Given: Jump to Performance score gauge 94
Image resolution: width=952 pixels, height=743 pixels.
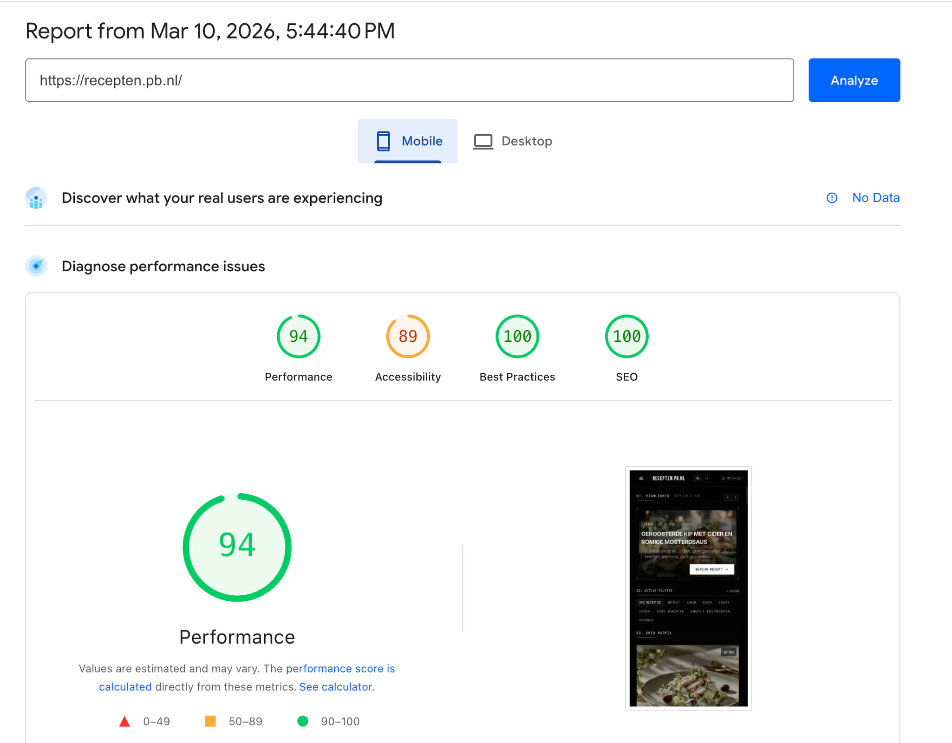Looking at the screenshot, I should pos(299,337).
